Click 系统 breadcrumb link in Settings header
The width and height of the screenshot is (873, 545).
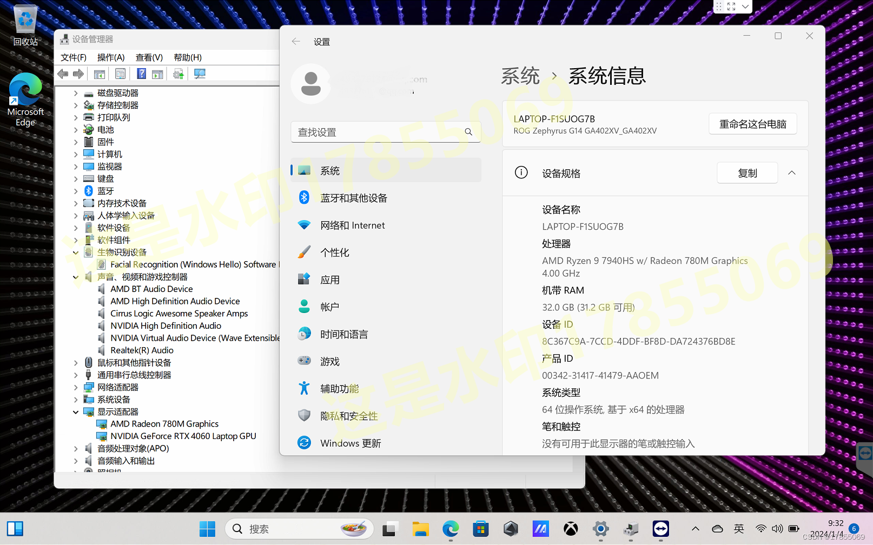tap(520, 76)
